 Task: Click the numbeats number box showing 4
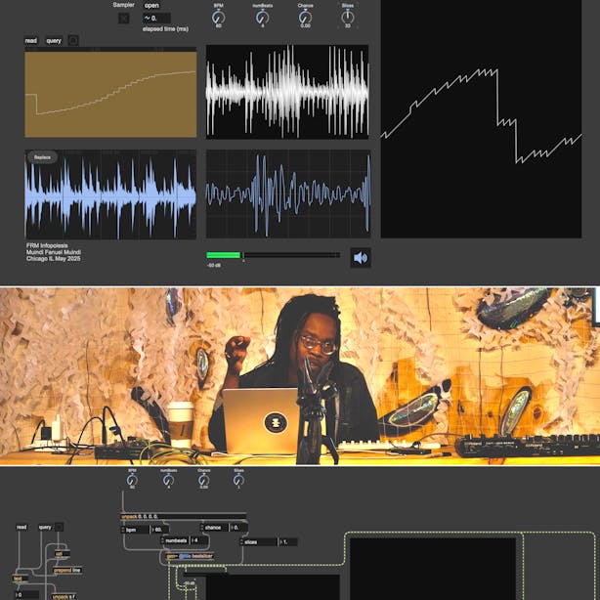[x=199, y=540]
